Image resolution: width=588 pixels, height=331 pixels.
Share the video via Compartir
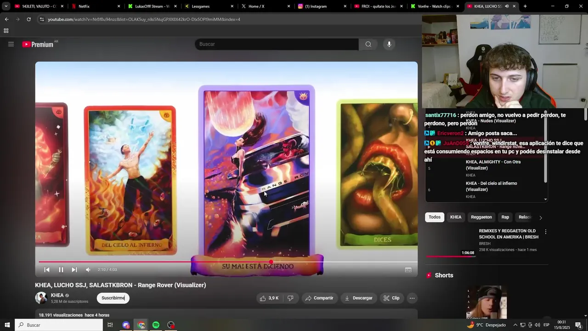click(x=319, y=298)
